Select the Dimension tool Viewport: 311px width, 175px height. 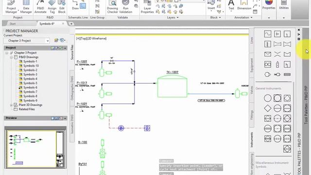tap(244, 5)
